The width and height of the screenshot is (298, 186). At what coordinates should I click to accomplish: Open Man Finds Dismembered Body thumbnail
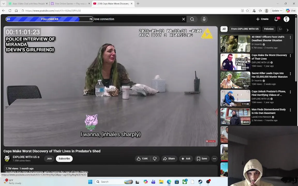tap(235, 116)
